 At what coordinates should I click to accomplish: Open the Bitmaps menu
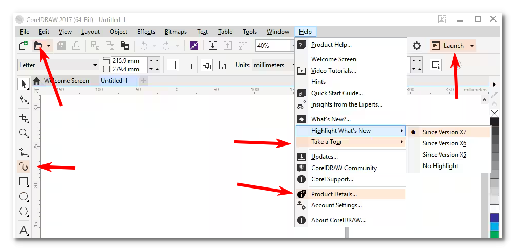(176, 32)
